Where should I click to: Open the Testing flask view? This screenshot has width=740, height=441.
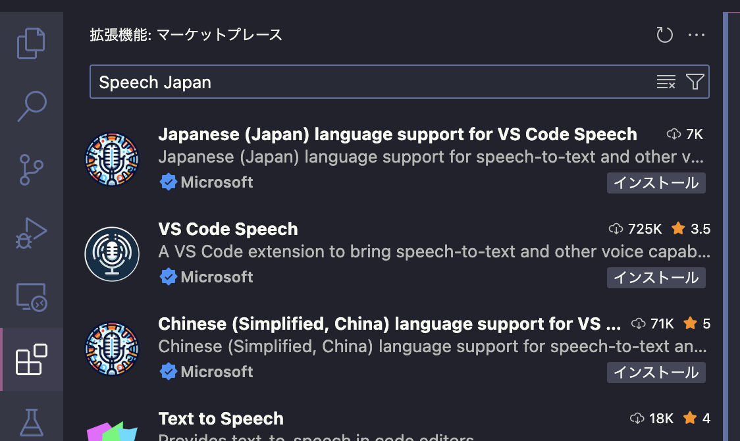pos(31,421)
